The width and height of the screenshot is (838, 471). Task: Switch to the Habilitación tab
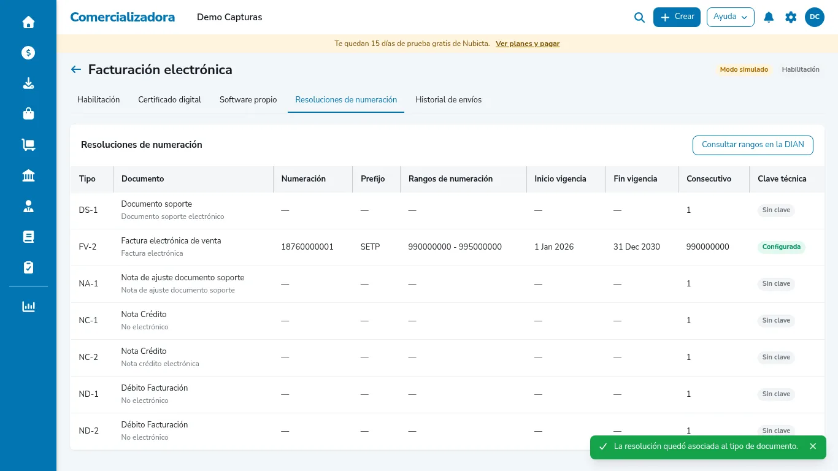coord(98,100)
